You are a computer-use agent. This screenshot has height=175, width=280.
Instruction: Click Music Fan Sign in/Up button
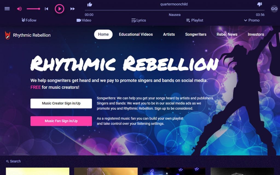(x=61, y=121)
